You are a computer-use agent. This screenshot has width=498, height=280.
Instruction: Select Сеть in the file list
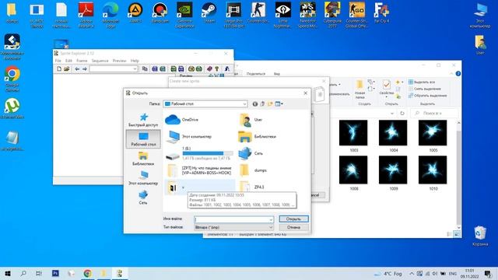coord(251,153)
